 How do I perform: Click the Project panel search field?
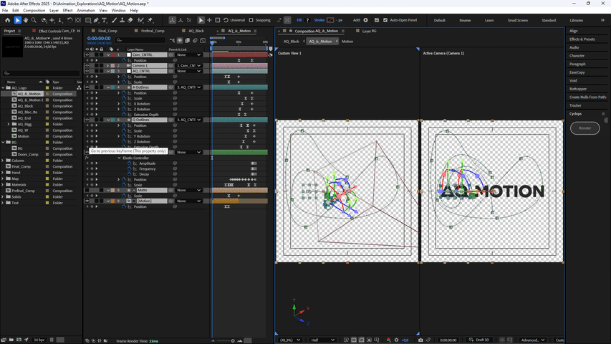pos(42,73)
